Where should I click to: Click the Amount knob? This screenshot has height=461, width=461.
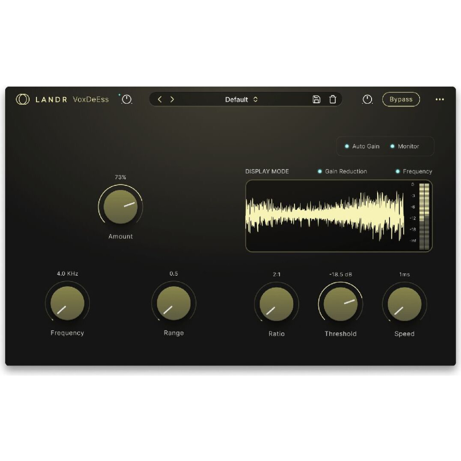(x=120, y=207)
